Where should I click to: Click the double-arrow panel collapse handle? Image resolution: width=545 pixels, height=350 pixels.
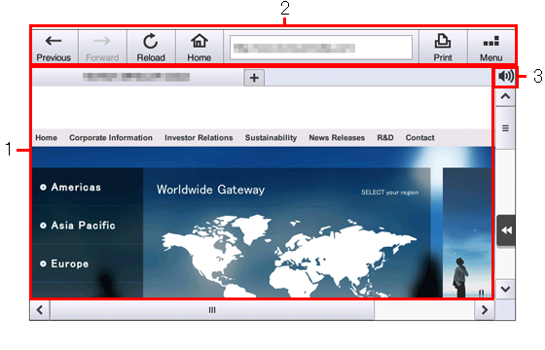(506, 230)
